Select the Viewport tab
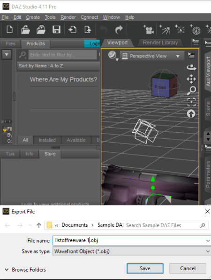This screenshot has height=280, width=211. click(117, 43)
